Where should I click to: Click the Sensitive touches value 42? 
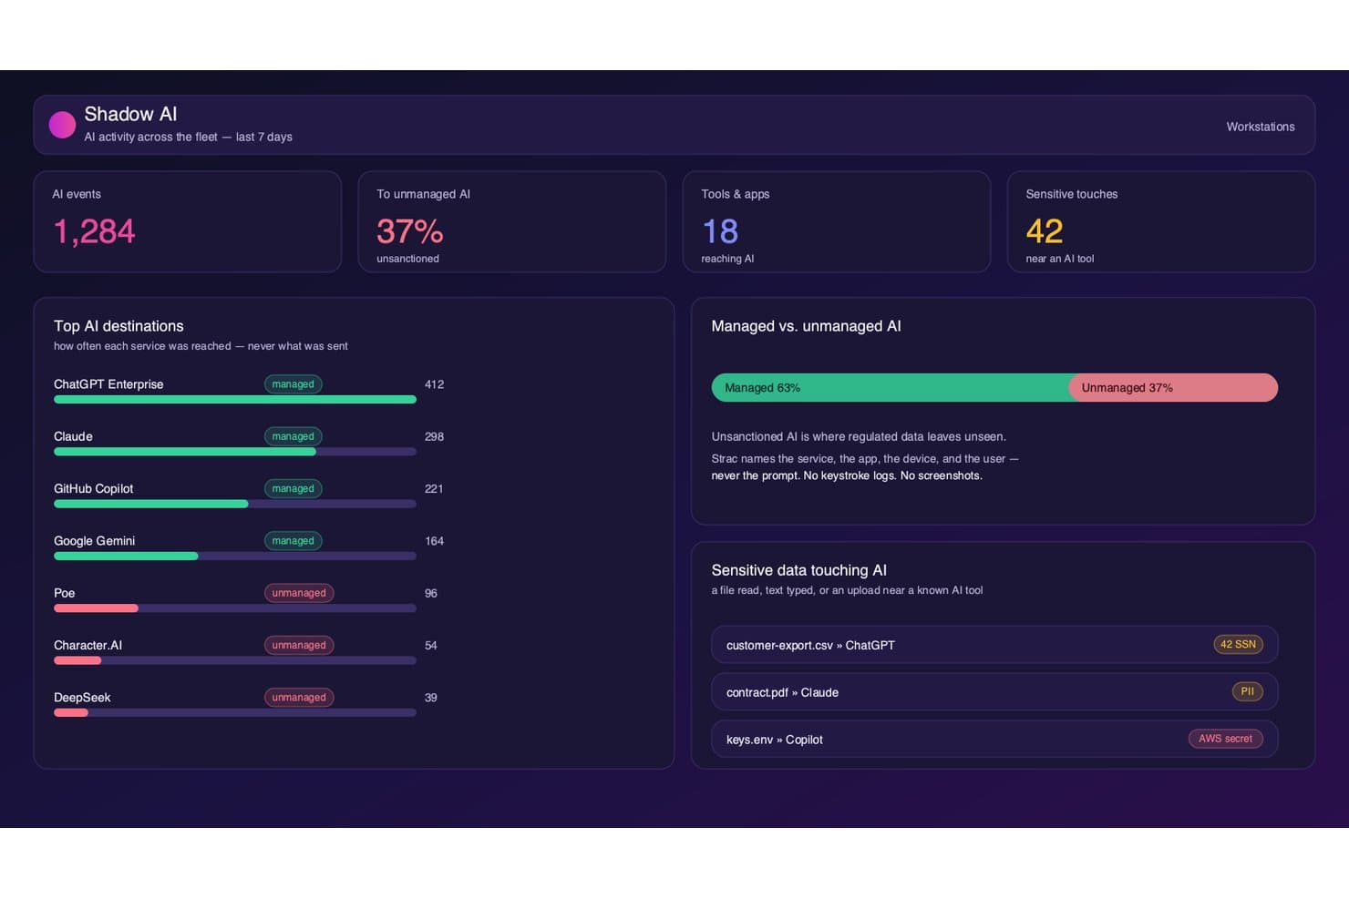1045,231
